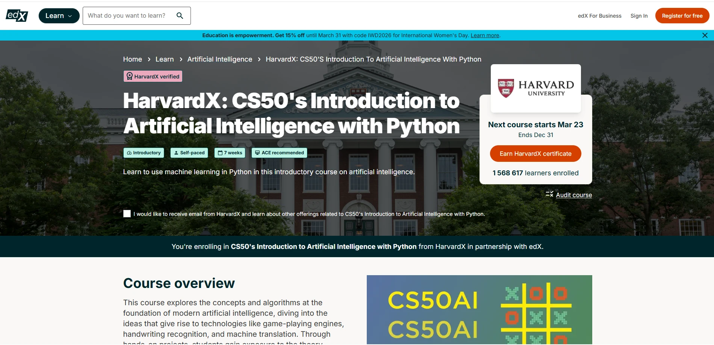Click the Harvard University logo card
Screen dimensions: 714x345
pyautogui.click(x=535, y=88)
